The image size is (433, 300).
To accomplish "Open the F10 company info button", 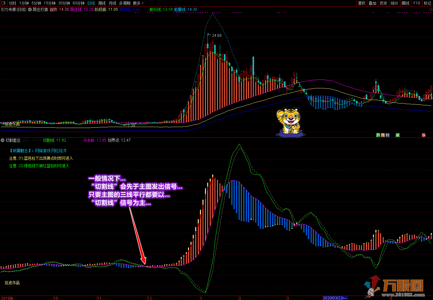I will click(417, 3).
